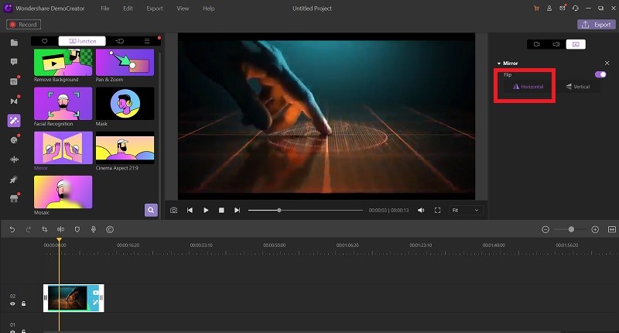
Task: Open the captions text panel icon
Action: click(x=14, y=81)
